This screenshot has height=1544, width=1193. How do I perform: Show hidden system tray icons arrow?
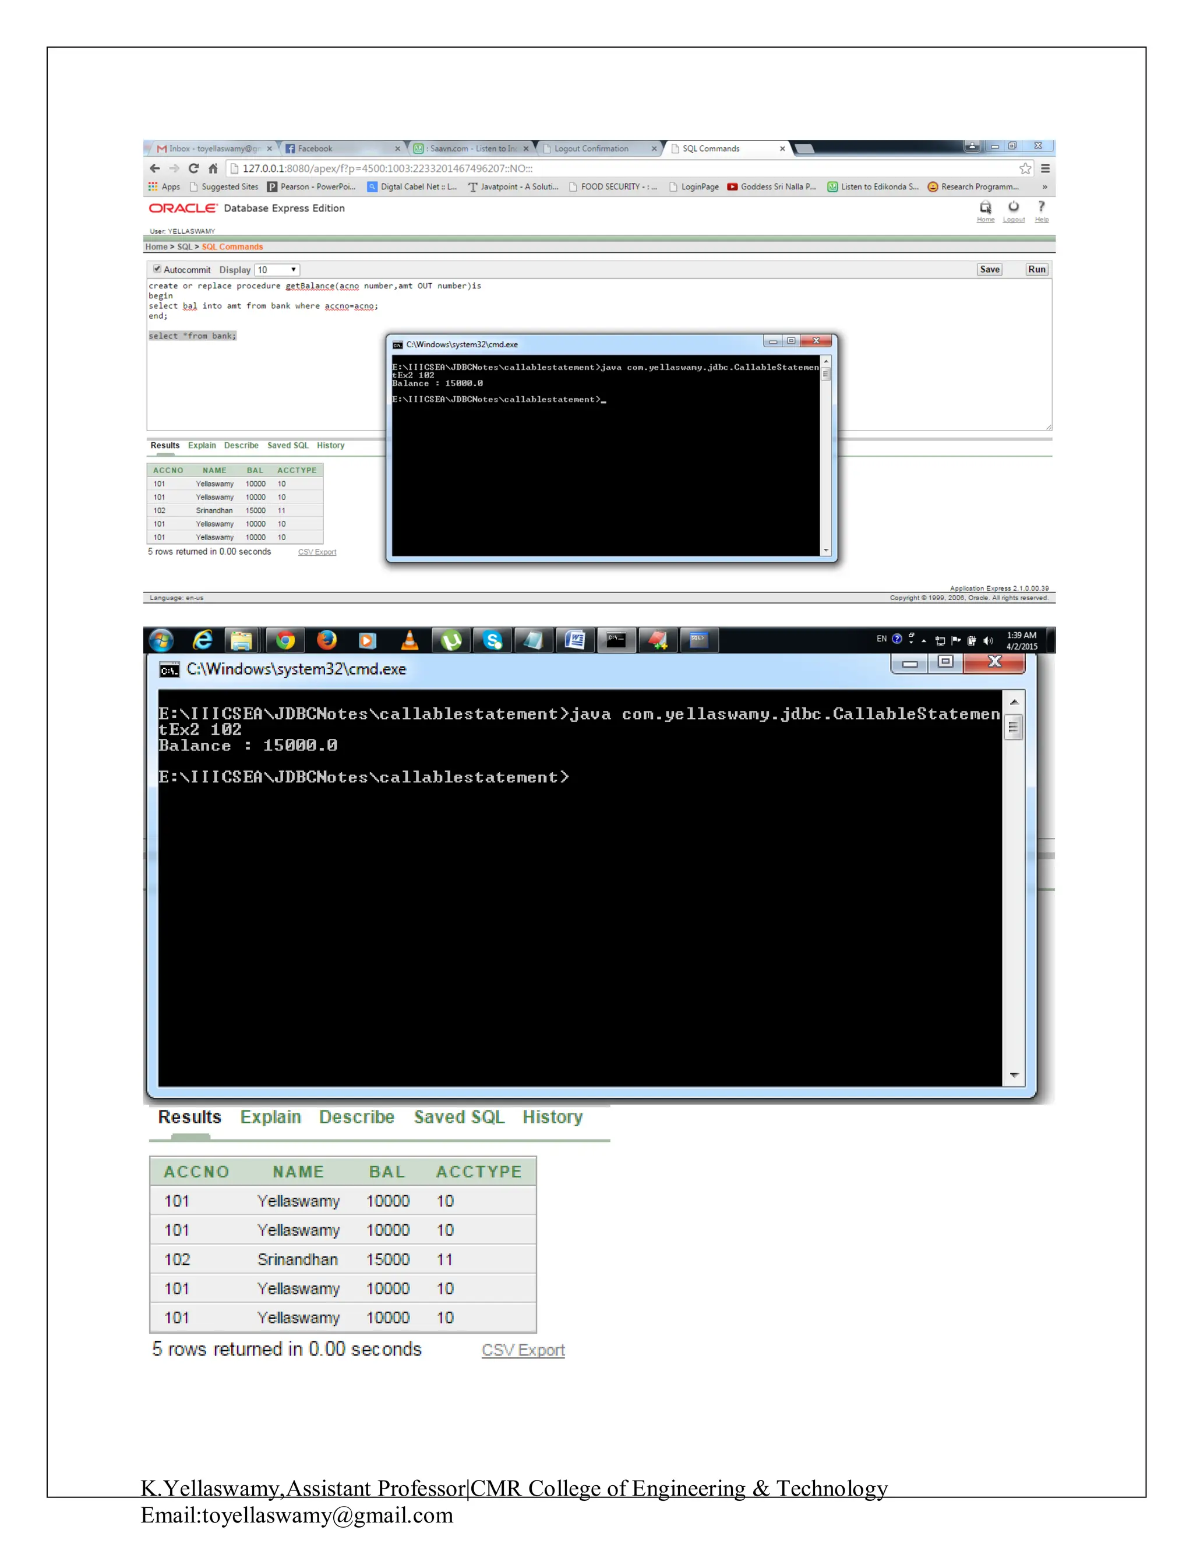click(x=924, y=641)
